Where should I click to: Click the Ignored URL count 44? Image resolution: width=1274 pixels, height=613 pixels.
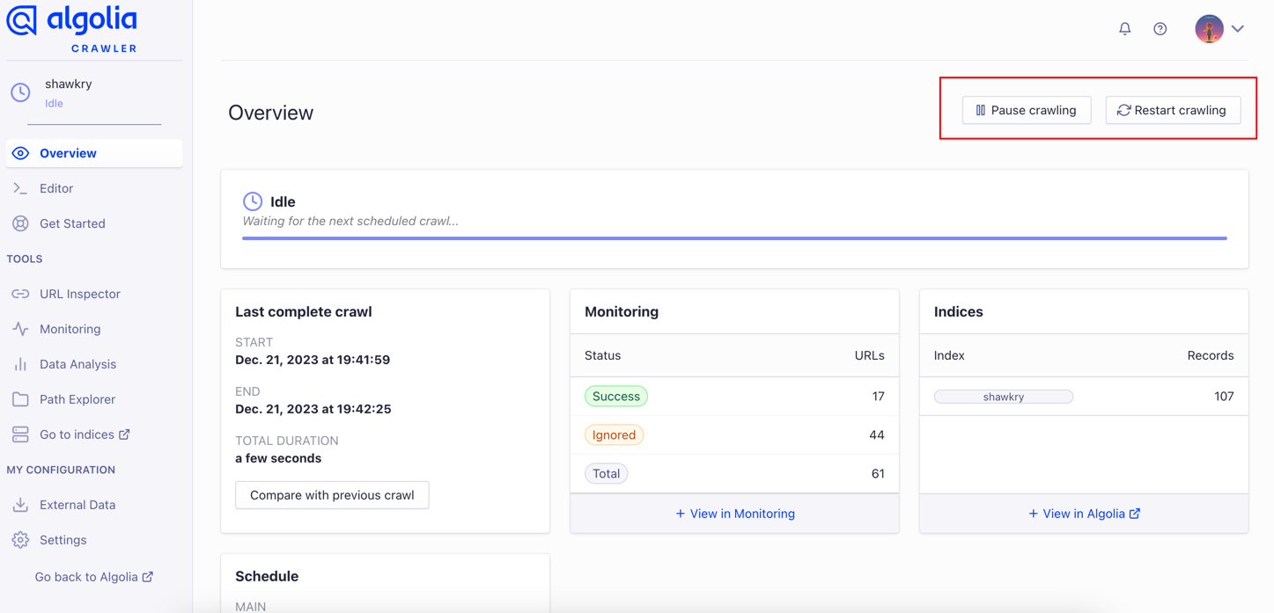pos(877,435)
